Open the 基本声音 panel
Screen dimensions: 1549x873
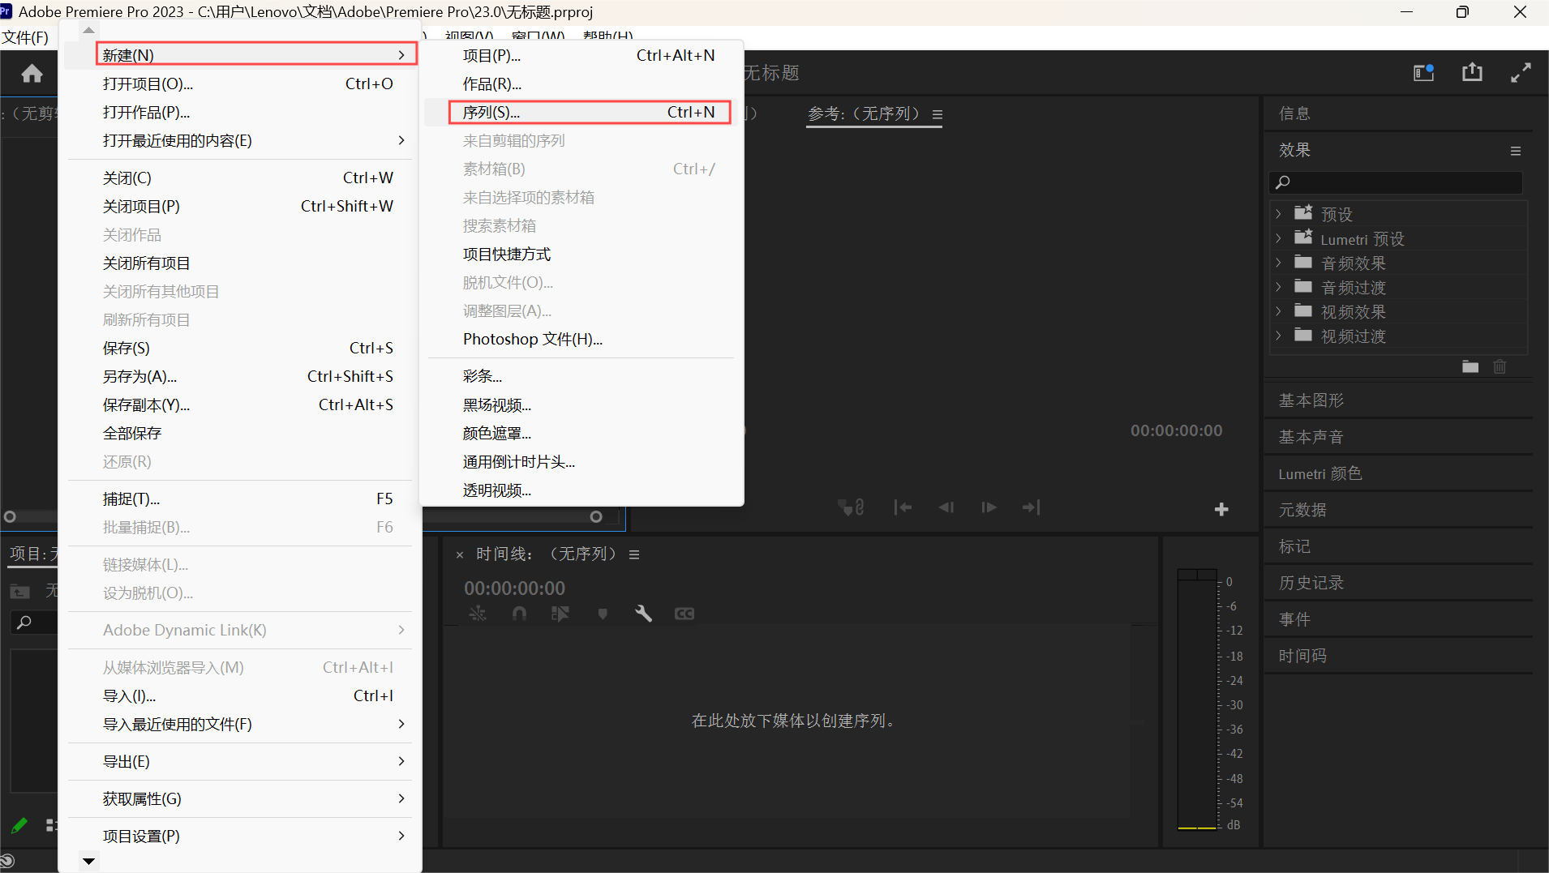[x=1311, y=437]
